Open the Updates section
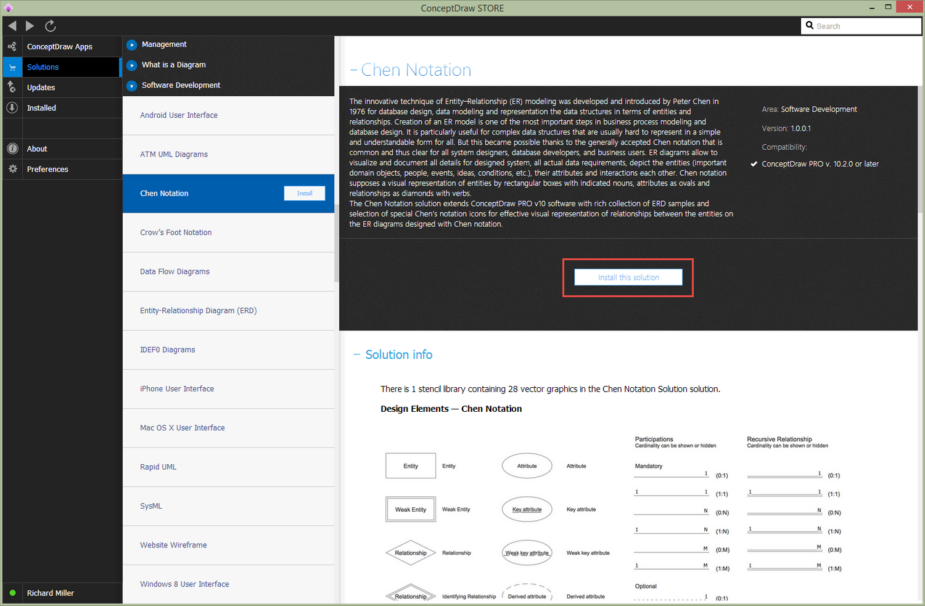The image size is (925, 606). coord(41,88)
